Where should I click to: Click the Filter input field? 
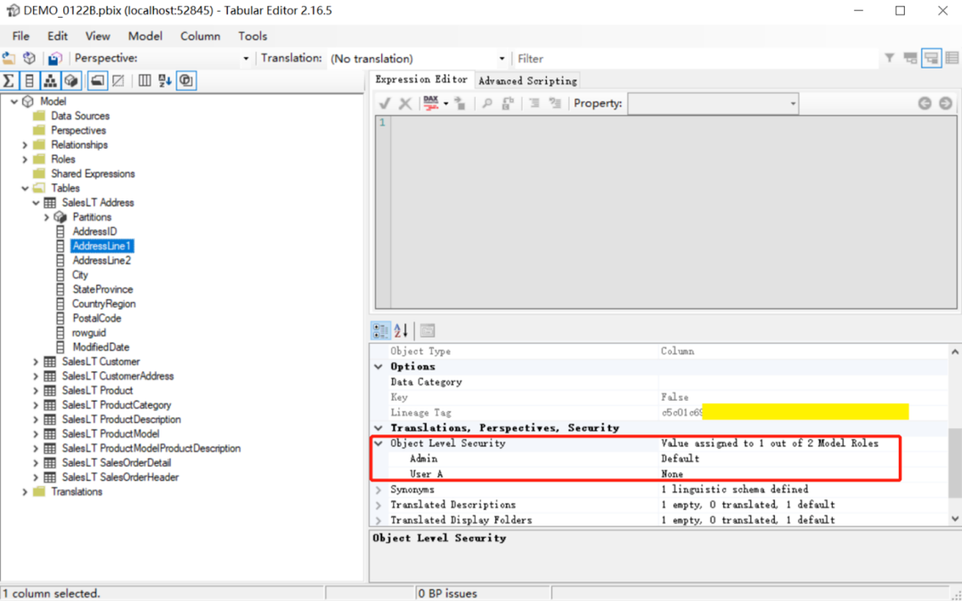(x=695, y=59)
